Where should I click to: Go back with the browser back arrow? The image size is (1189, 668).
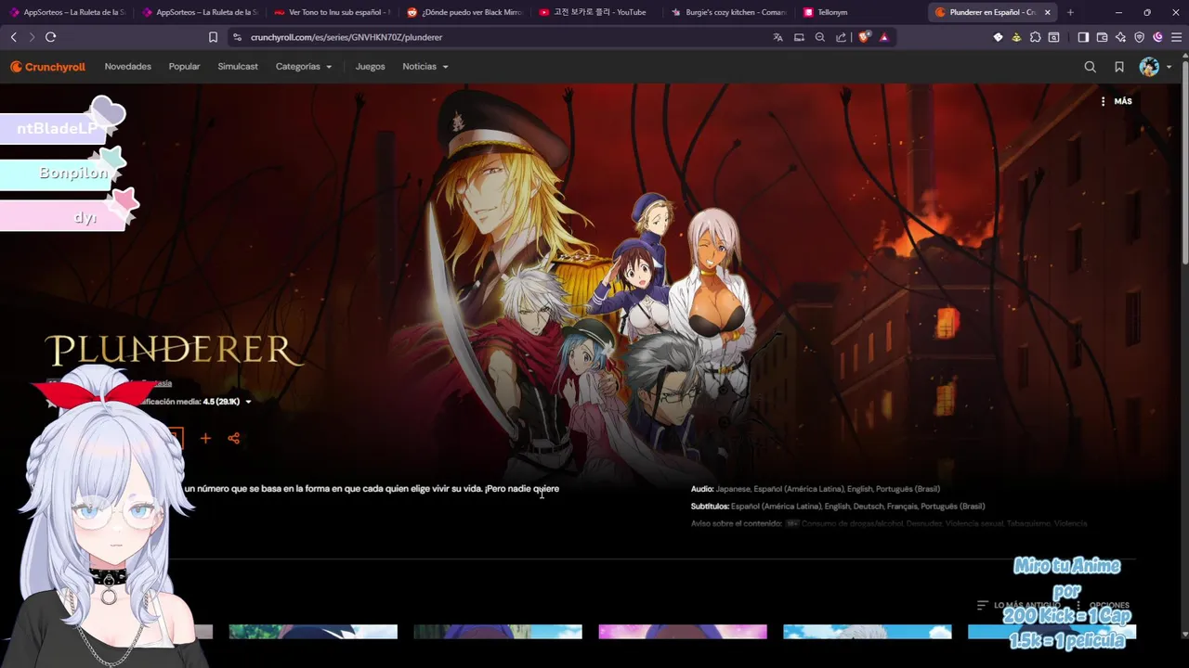tap(13, 37)
